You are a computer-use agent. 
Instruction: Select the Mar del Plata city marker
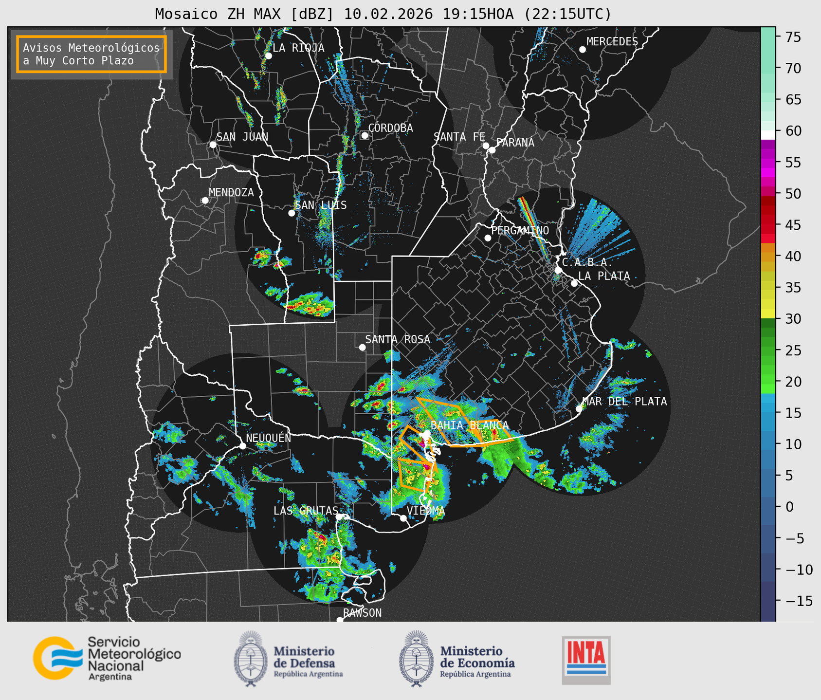(x=579, y=409)
